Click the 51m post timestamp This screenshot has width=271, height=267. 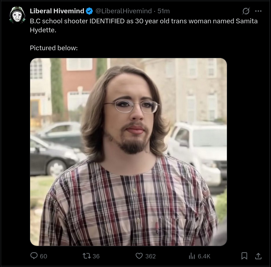(x=164, y=11)
